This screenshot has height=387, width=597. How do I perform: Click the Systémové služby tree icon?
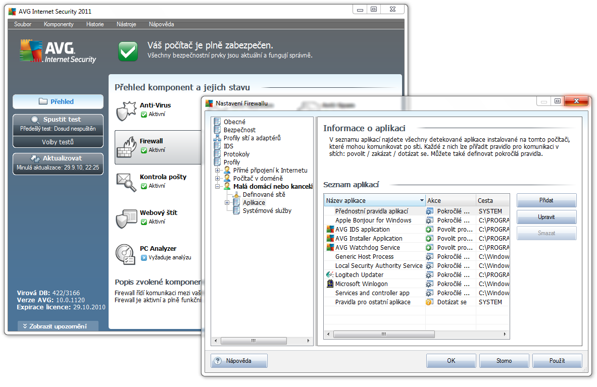click(x=236, y=210)
